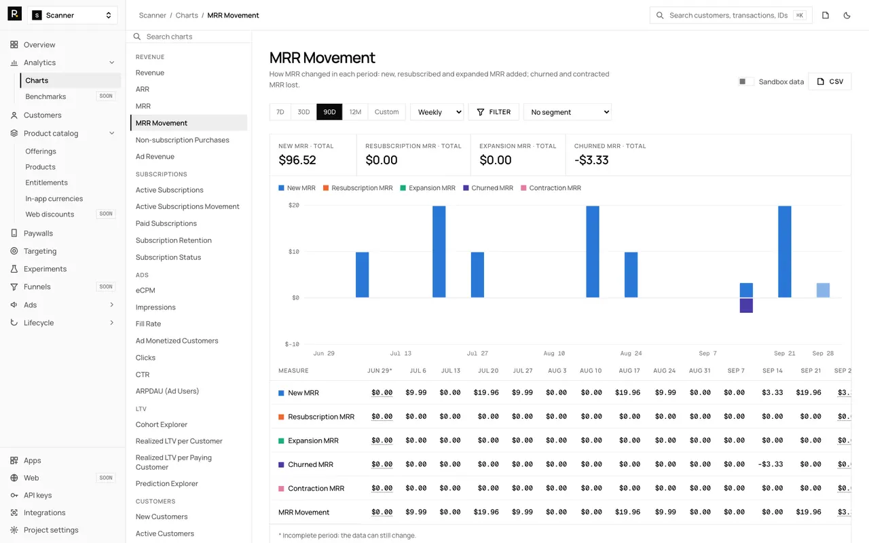
Task: Click the Apps grid icon
Action: coord(14,460)
